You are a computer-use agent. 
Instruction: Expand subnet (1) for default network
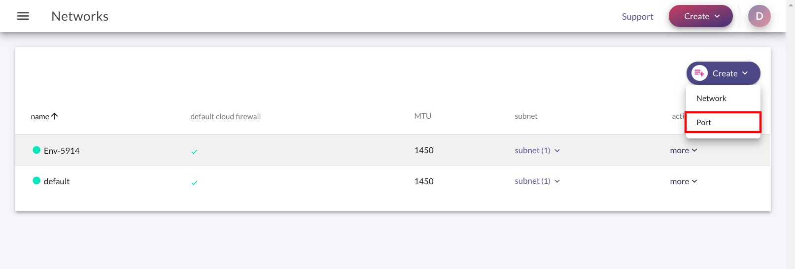[x=537, y=181]
